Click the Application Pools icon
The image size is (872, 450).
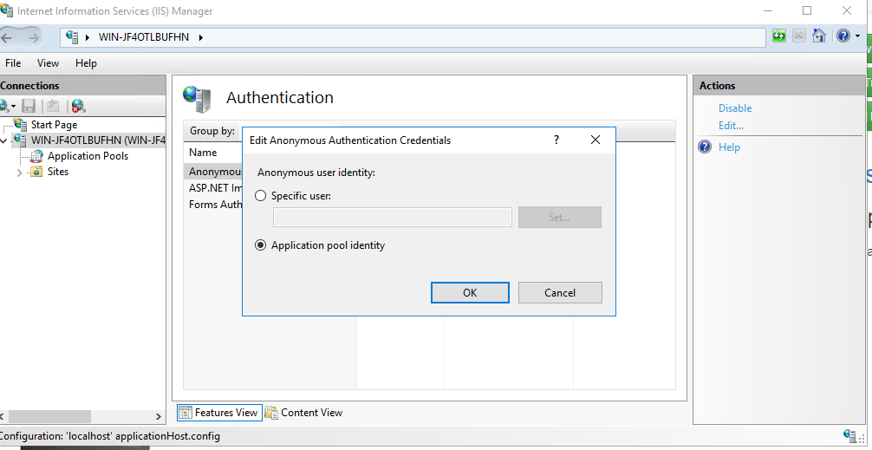click(36, 156)
